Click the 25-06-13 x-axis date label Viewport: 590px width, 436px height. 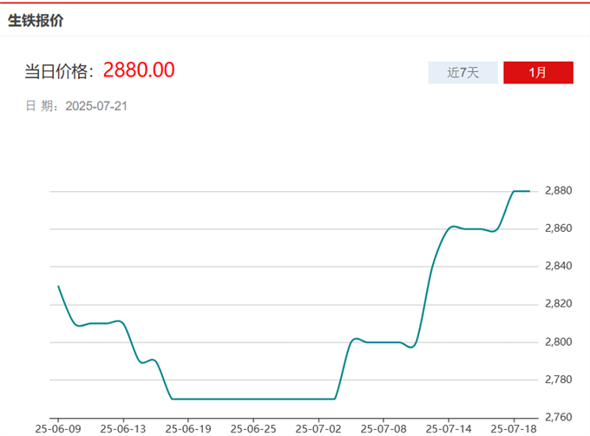[x=123, y=429]
